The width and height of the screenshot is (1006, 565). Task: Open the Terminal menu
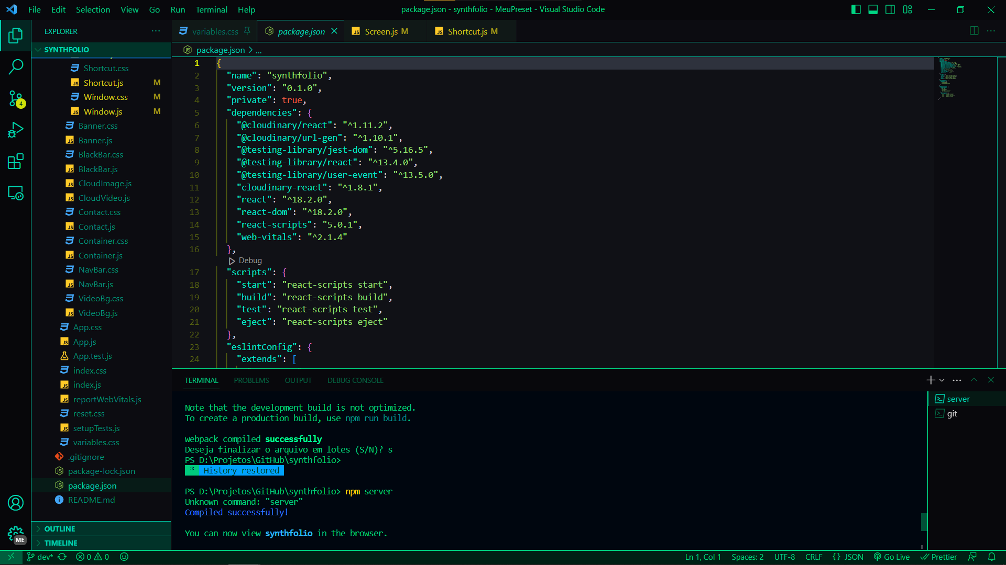[x=211, y=9]
